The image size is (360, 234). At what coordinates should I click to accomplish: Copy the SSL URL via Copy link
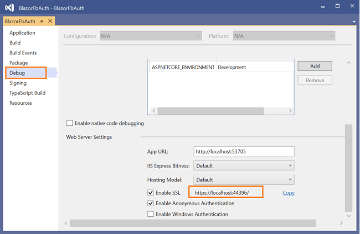pos(289,193)
